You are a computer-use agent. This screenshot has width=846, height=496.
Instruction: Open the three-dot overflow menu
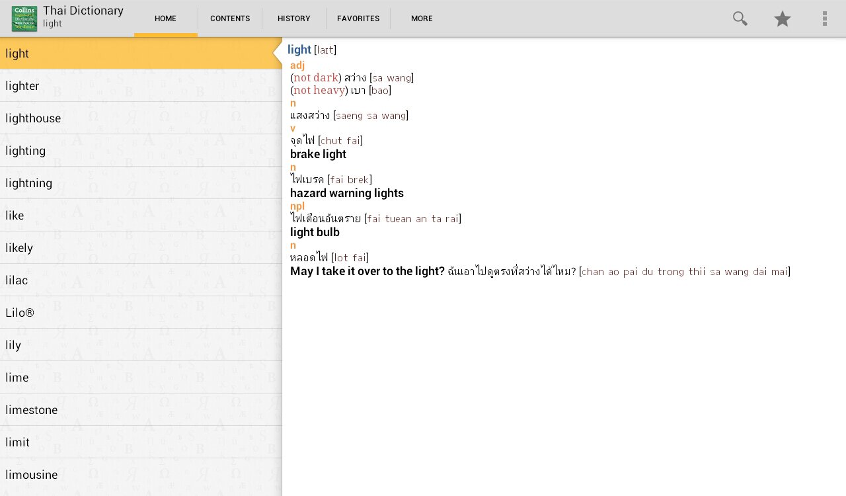point(824,19)
